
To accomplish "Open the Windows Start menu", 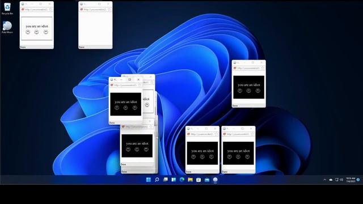I will click(x=149, y=180).
